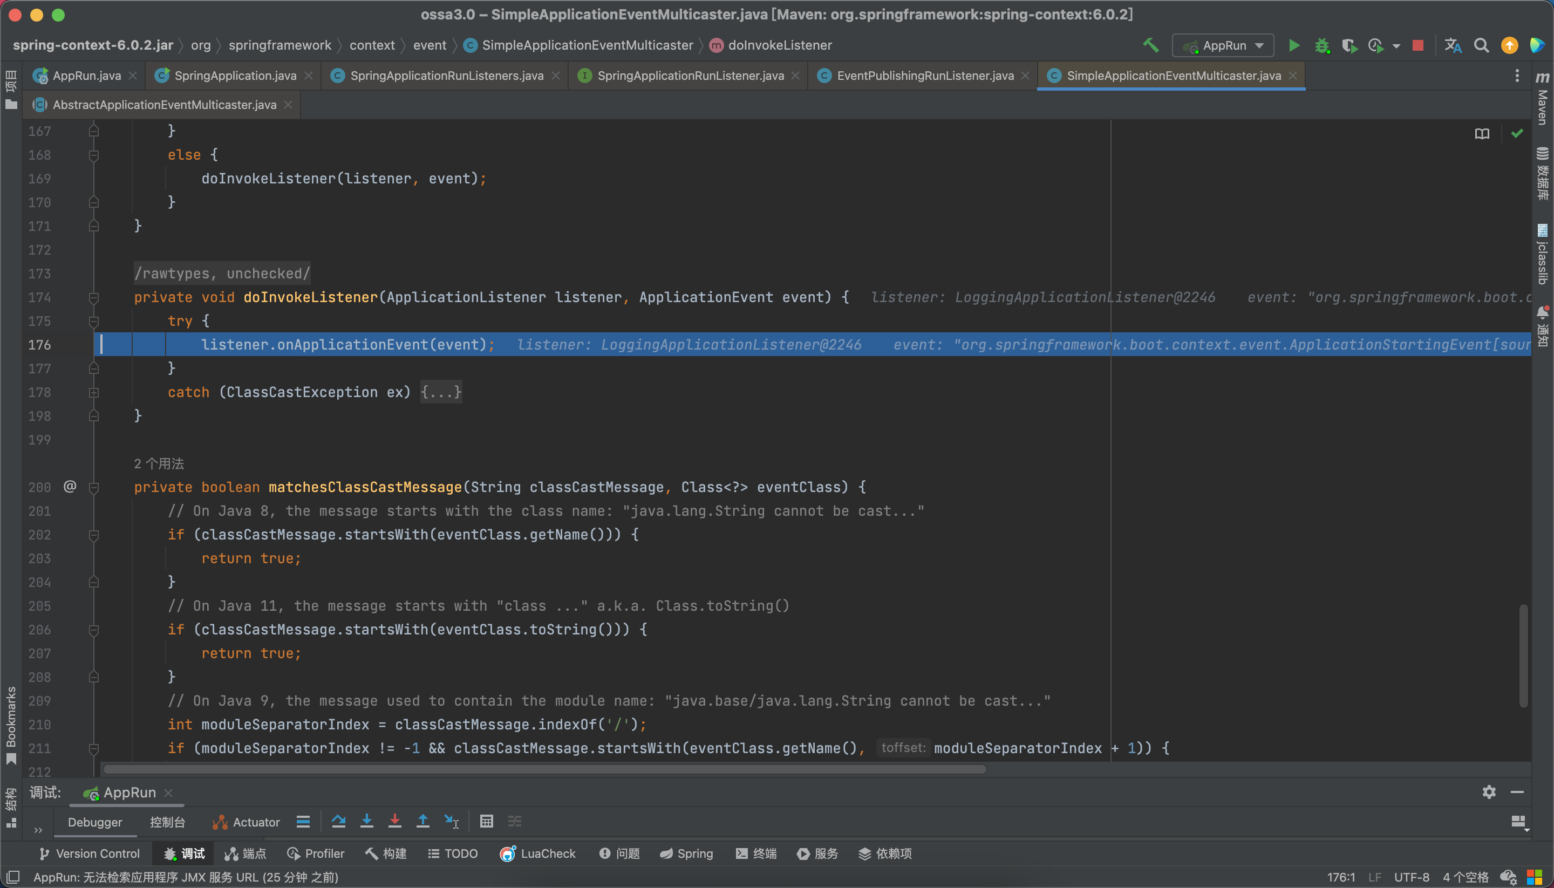Screen dimensions: 1554x888
Task: Collapse doInvokeListener method at line 174
Action: pyautogui.click(x=94, y=298)
